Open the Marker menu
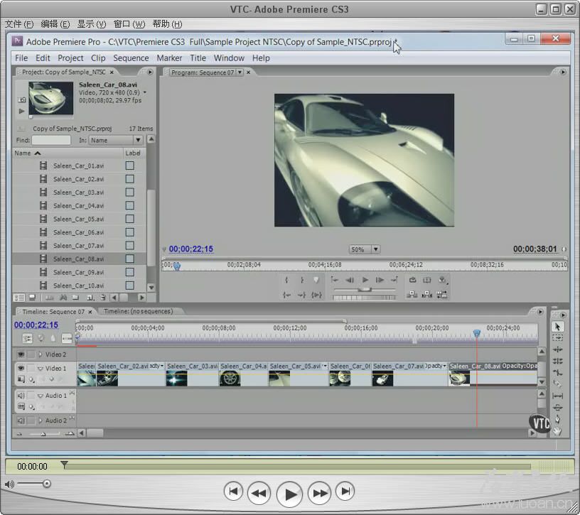 169,58
